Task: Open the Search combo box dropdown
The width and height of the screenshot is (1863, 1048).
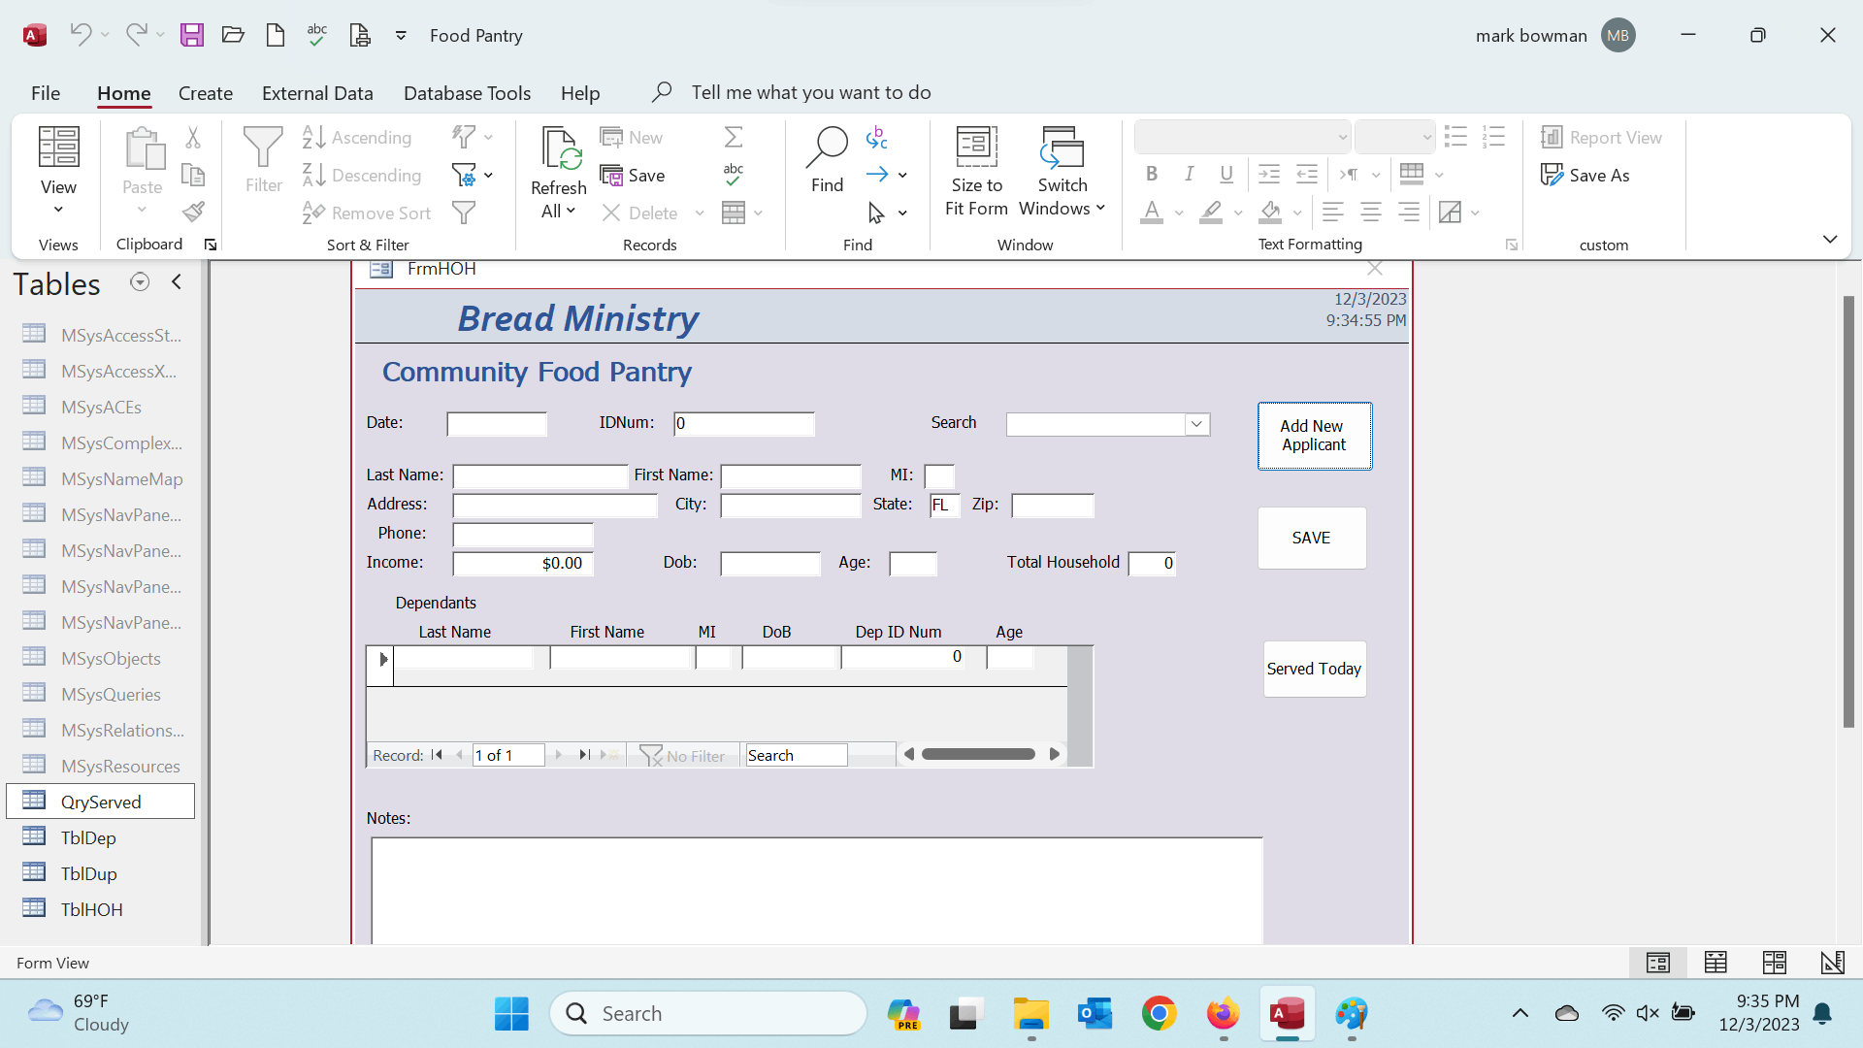Action: tap(1196, 424)
